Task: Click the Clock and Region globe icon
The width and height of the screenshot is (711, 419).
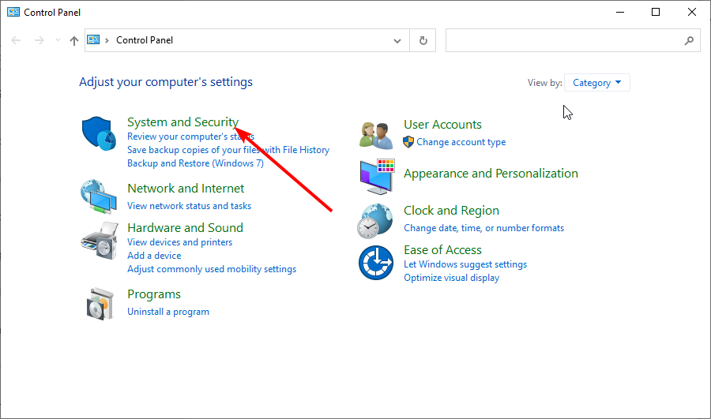Action: pos(374,221)
